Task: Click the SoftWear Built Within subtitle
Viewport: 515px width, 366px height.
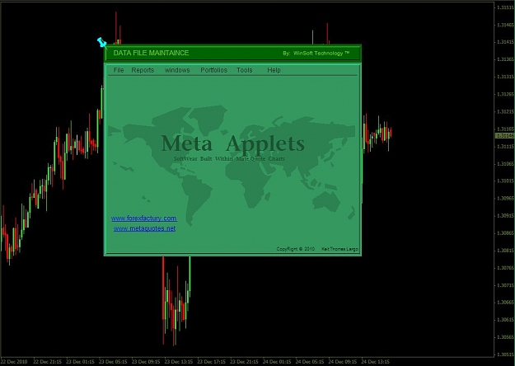Action: tap(229, 159)
